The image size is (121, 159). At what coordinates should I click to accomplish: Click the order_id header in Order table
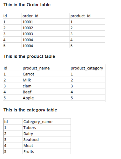[46, 16]
